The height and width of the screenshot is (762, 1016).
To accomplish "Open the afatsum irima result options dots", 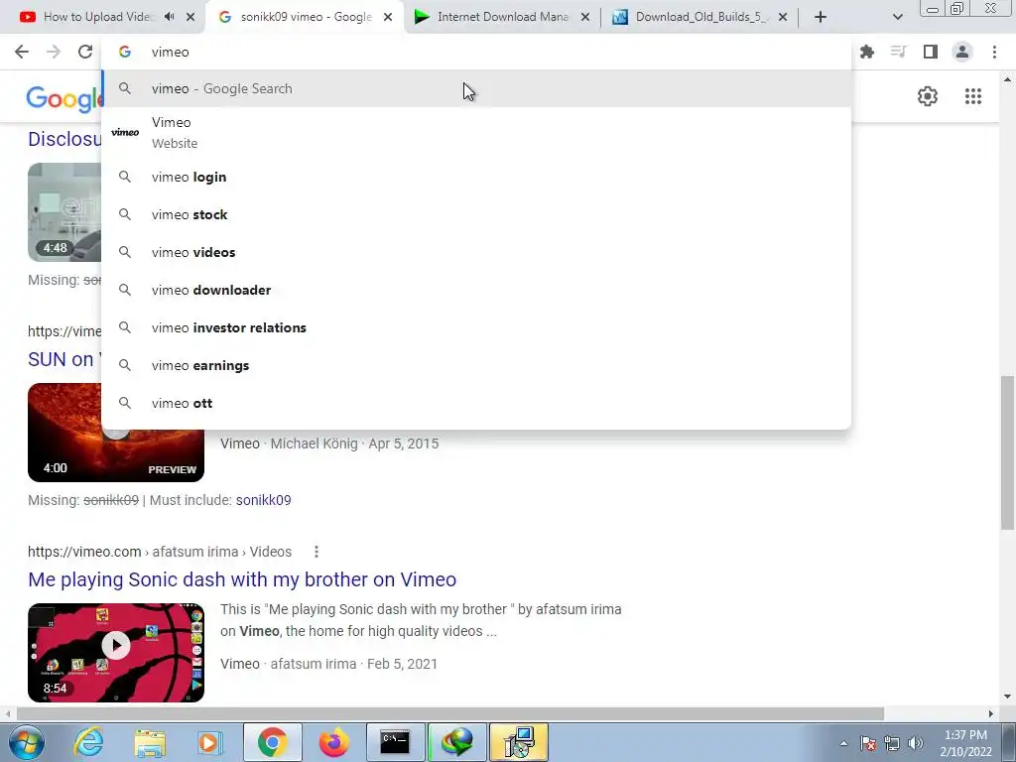I will [x=317, y=552].
